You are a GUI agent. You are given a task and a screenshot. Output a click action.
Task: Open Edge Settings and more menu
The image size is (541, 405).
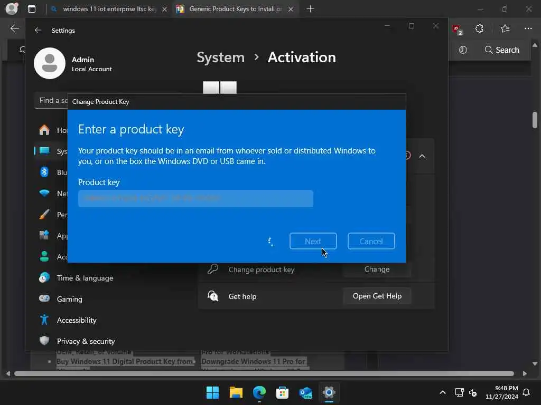click(528, 28)
